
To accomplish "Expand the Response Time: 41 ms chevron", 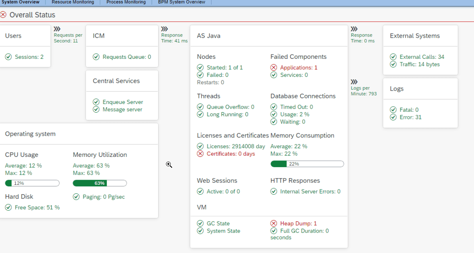I will 164,28.
